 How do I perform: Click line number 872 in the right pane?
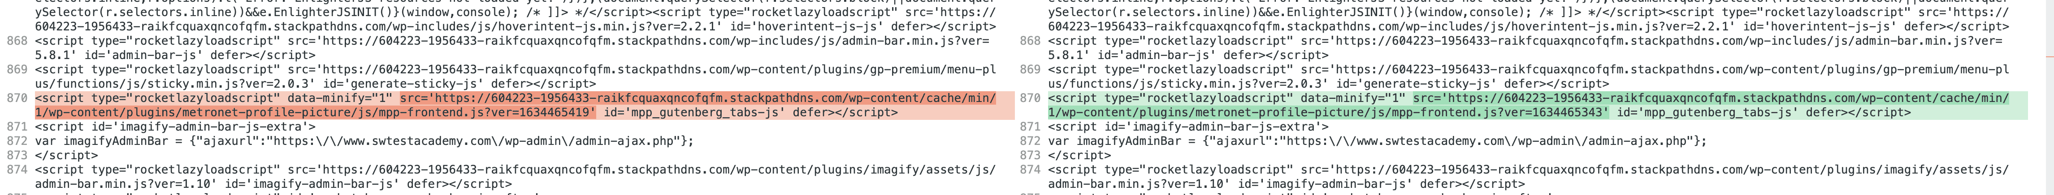coord(1030,141)
